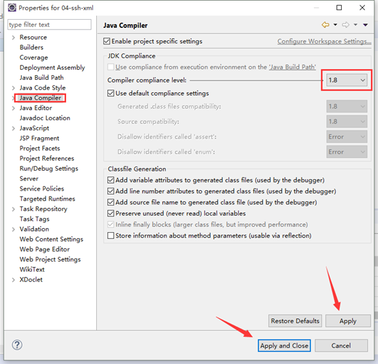Viewport: 378px width, 364px height.
Task: Open Source compatibility dropdown
Action: coord(347,122)
